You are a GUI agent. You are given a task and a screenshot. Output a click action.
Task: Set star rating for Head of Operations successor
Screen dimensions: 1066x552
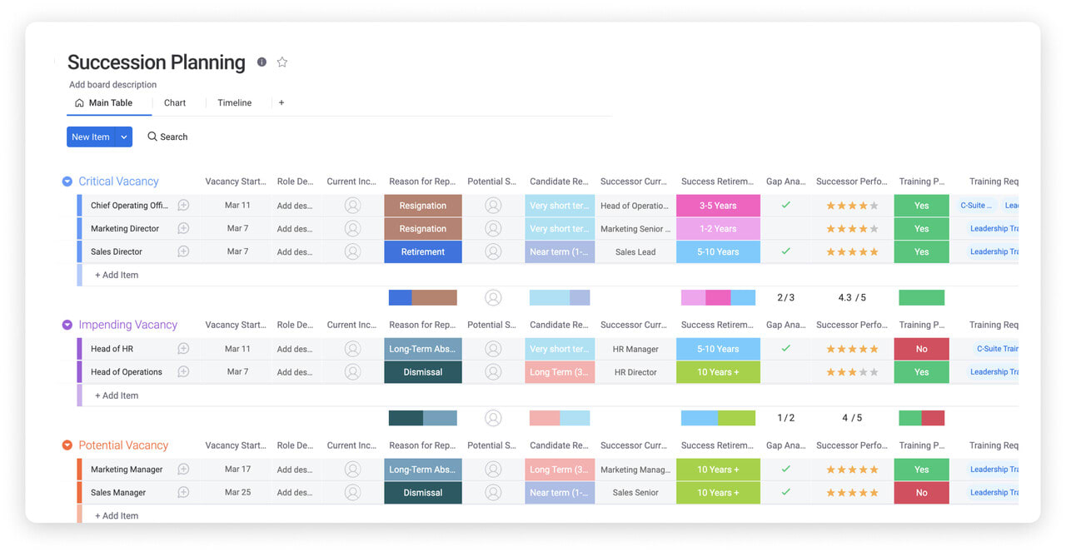(x=852, y=372)
